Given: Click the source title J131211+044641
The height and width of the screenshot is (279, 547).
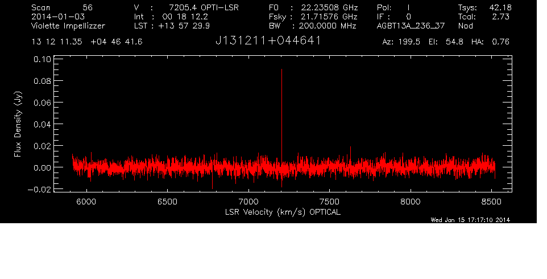Looking at the screenshot, I should click(x=268, y=40).
